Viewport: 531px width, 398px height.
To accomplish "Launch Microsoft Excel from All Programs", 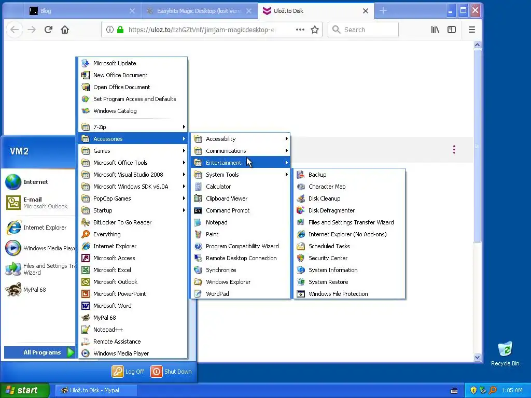I will tap(133, 270).
